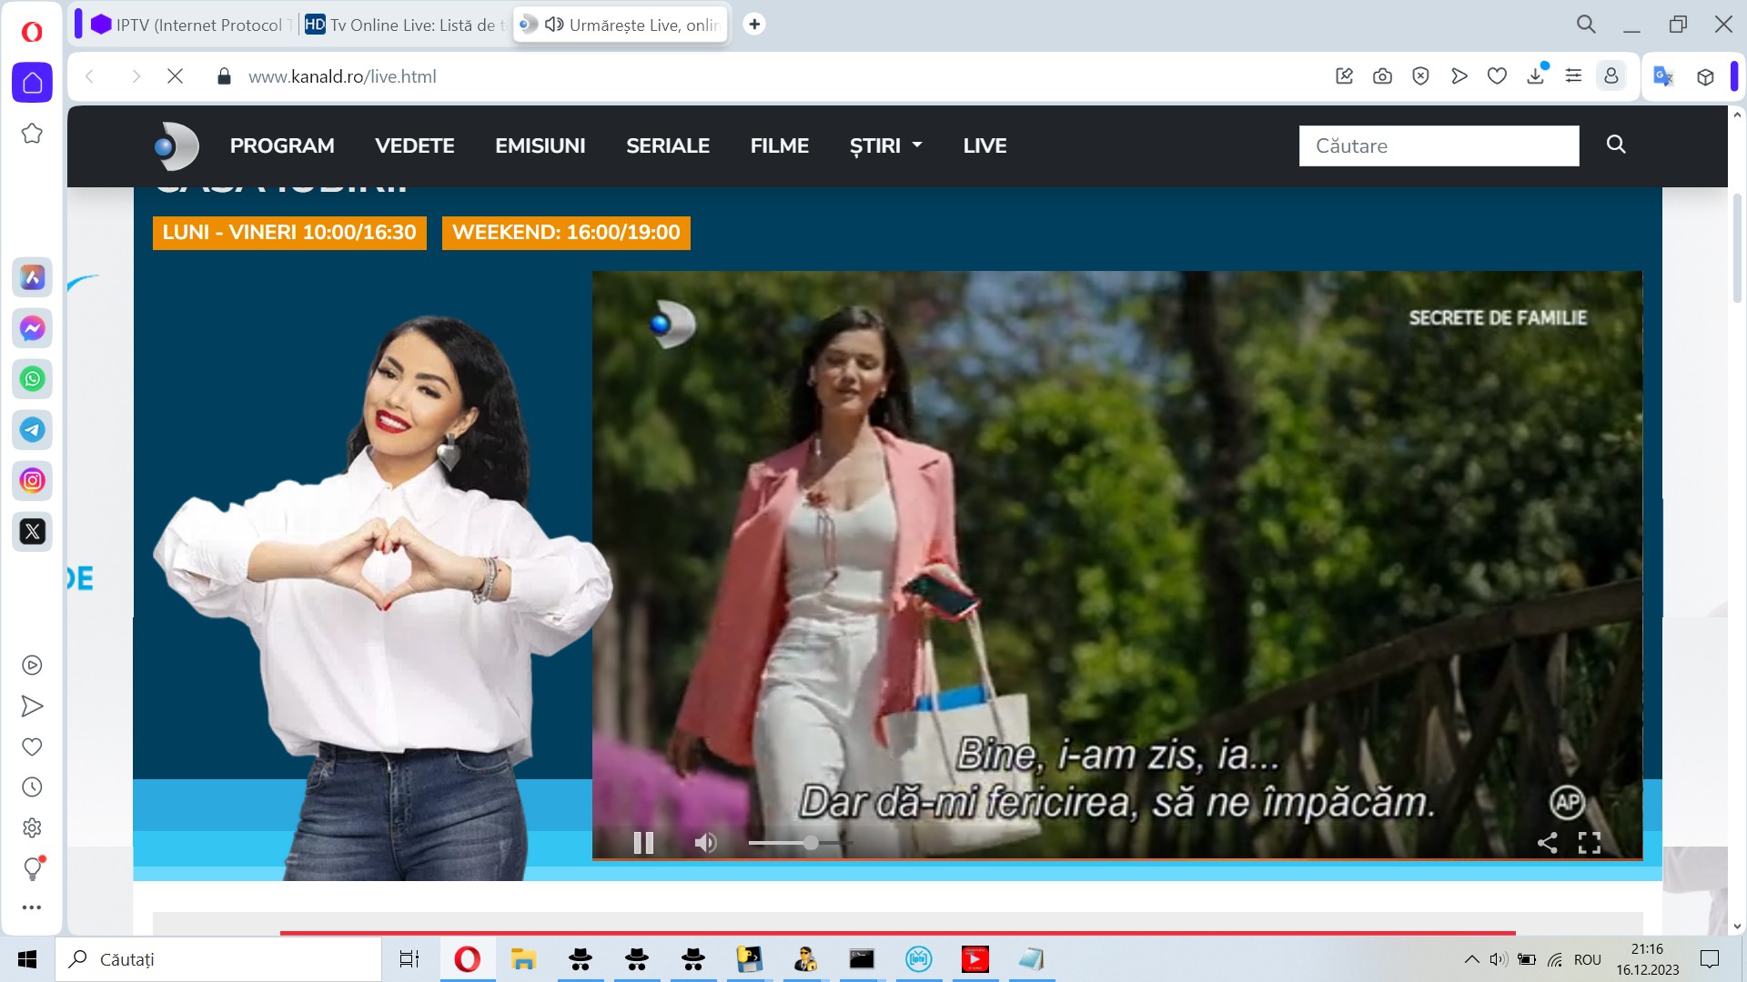Click the Windows Căutați search box
Viewport: 1747px width, 982px height.
[x=218, y=959]
